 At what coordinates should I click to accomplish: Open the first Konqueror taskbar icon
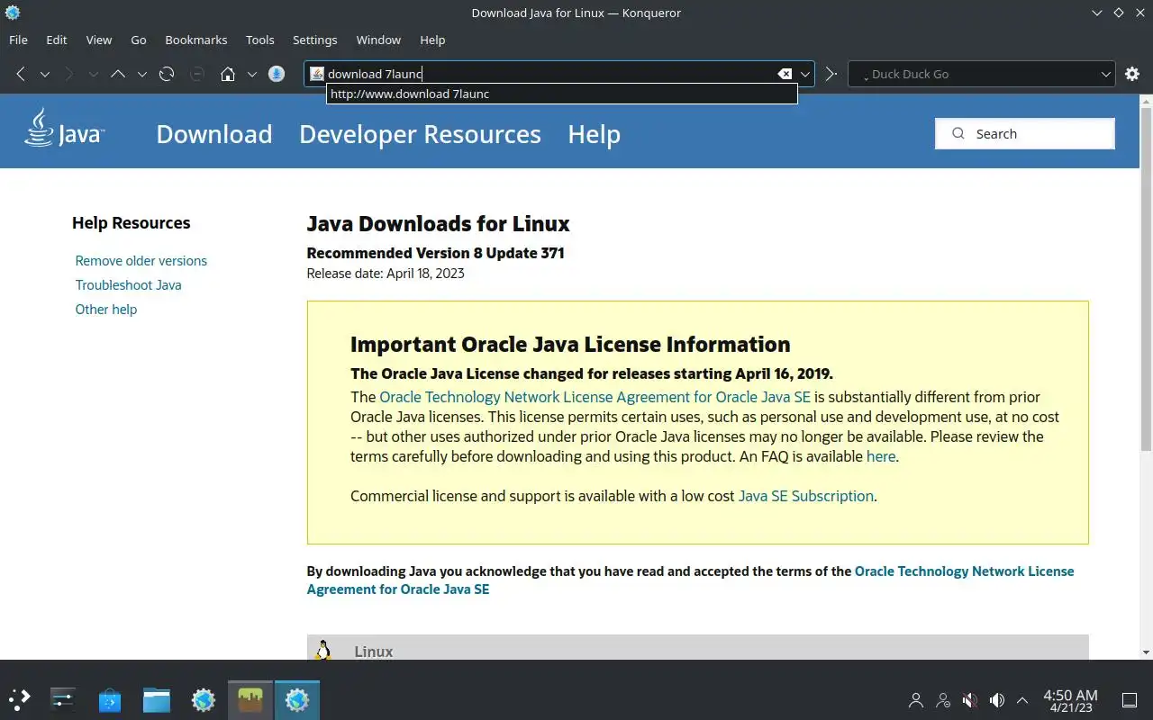(204, 698)
